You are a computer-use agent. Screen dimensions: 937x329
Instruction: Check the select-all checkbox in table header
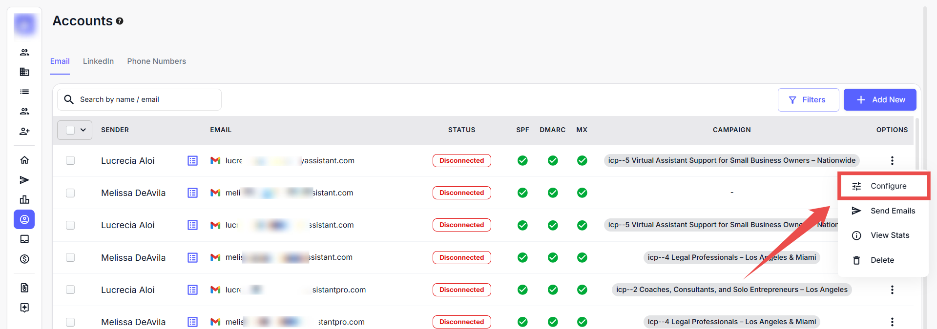tap(70, 130)
